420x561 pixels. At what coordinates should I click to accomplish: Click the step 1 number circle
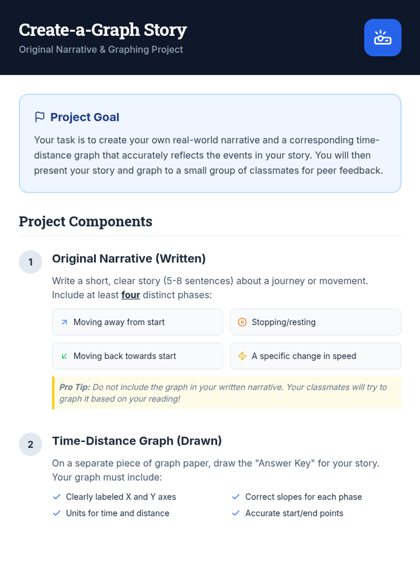click(30, 262)
